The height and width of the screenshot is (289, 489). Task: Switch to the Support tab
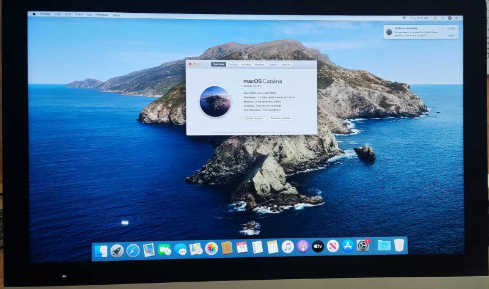coord(273,65)
